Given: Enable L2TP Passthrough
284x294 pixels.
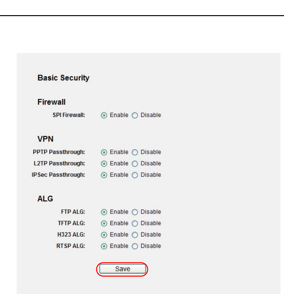Looking at the screenshot, I should (x=104, y=164).
